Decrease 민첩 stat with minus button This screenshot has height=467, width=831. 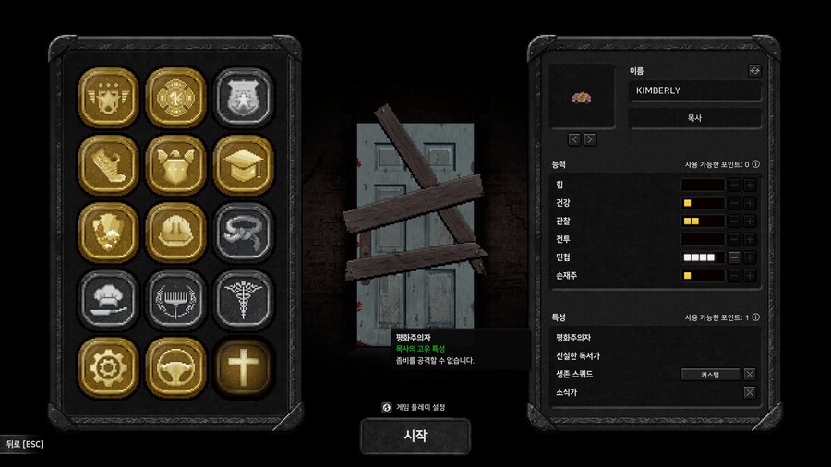734,257
